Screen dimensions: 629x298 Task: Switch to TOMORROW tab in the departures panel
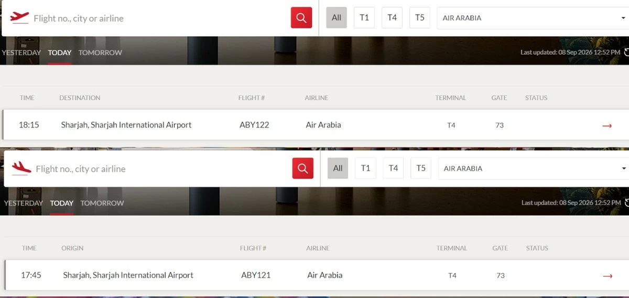100,52
